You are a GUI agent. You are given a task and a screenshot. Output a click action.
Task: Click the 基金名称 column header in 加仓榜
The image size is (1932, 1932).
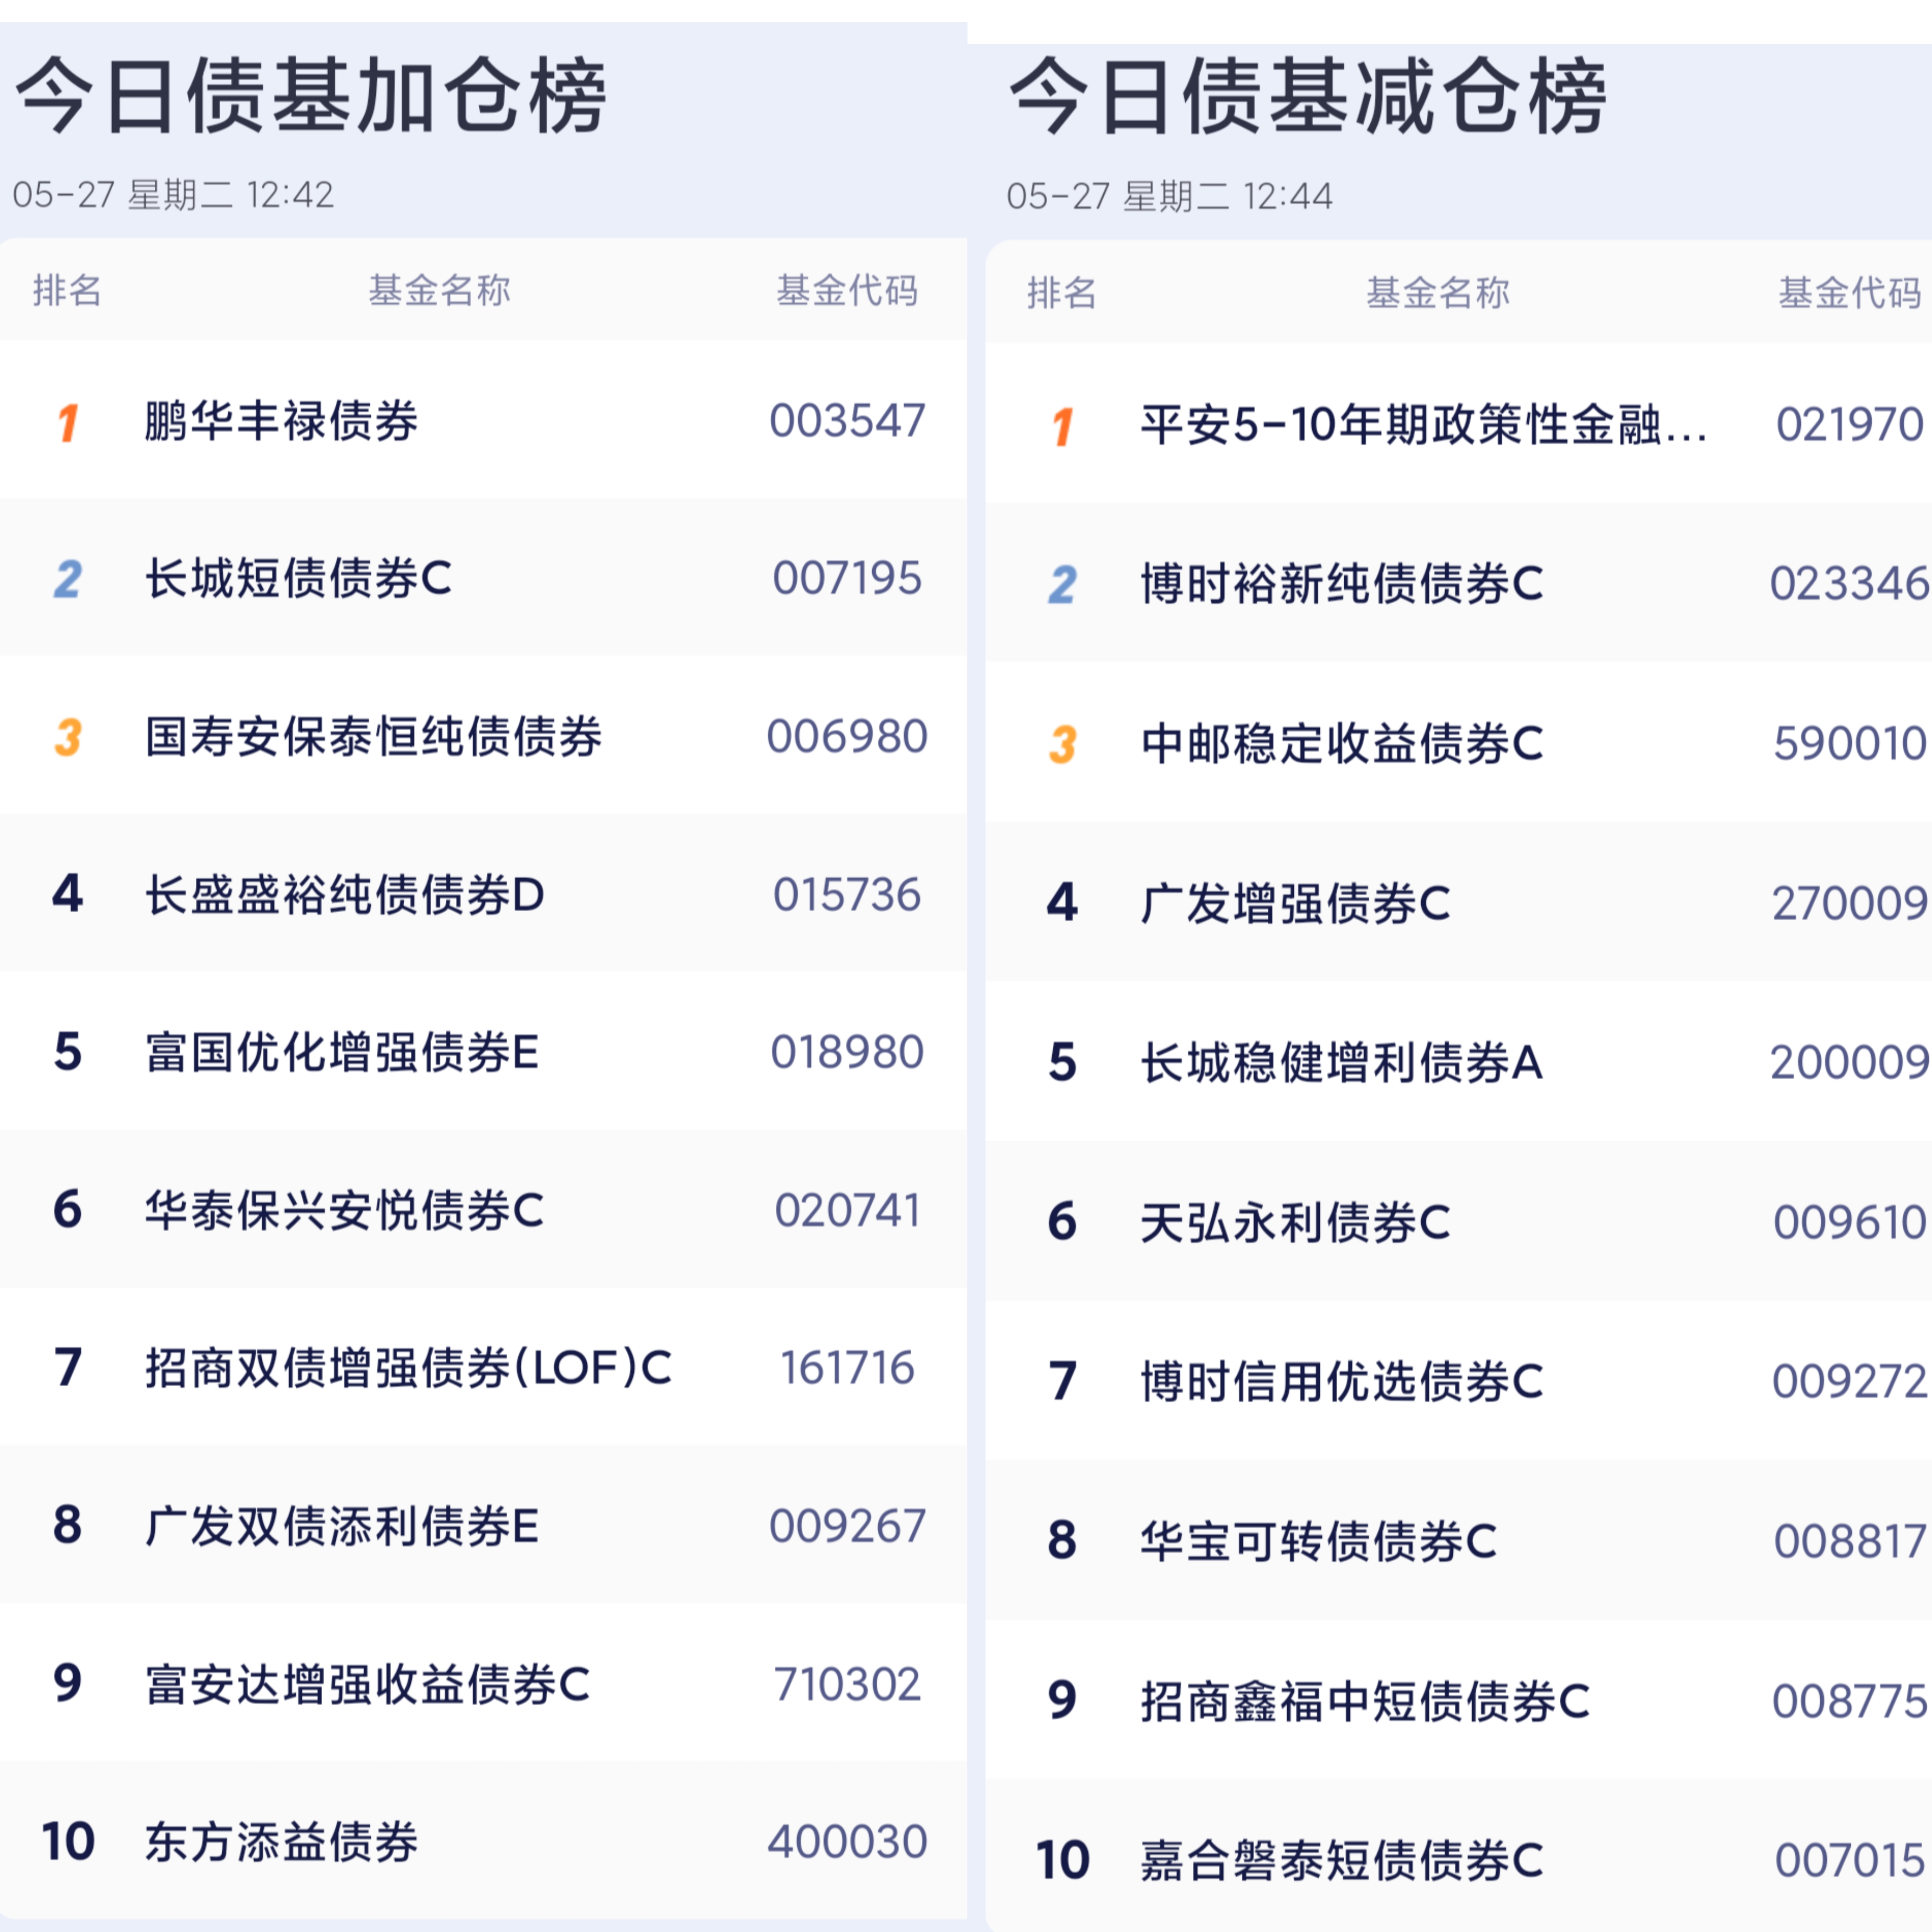click(440, 291)
